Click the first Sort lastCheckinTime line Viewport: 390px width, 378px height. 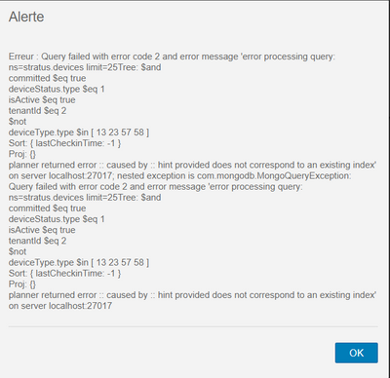click(x=64, y=143)
